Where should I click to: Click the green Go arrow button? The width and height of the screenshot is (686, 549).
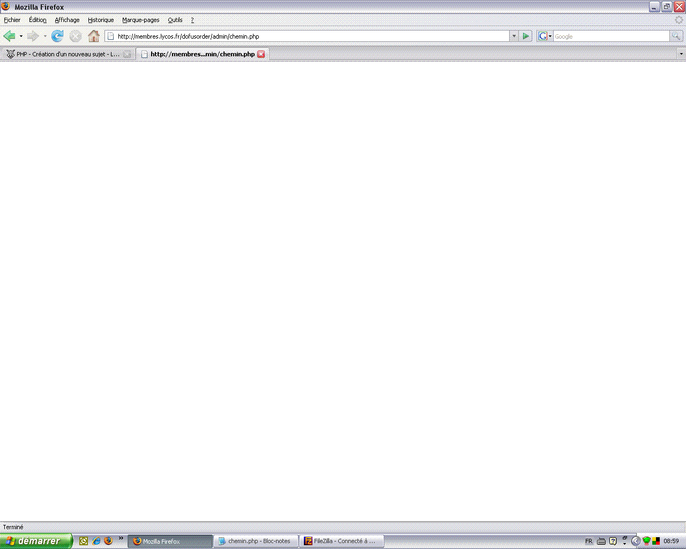coord(526,36)
